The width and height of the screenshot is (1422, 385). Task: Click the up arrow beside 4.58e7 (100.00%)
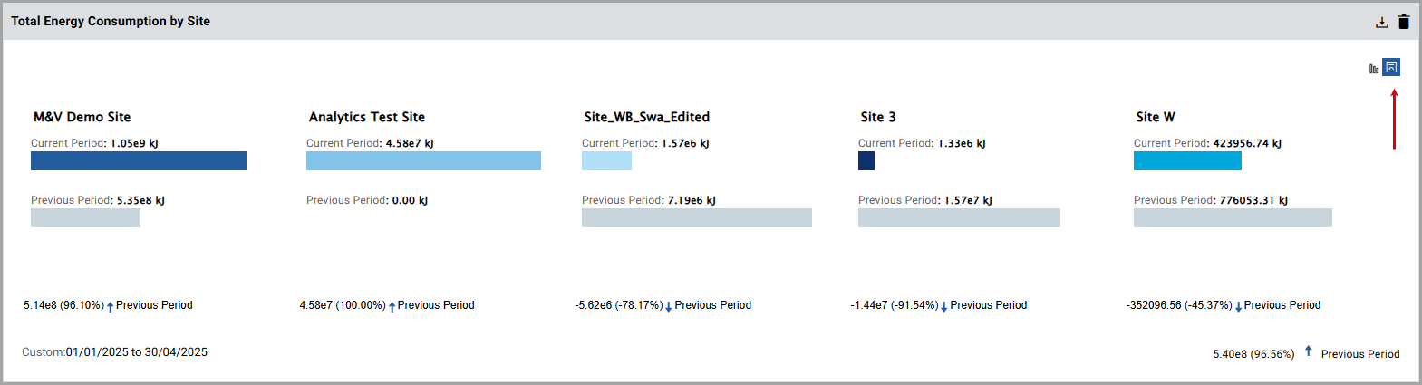[x=392, y=306]
